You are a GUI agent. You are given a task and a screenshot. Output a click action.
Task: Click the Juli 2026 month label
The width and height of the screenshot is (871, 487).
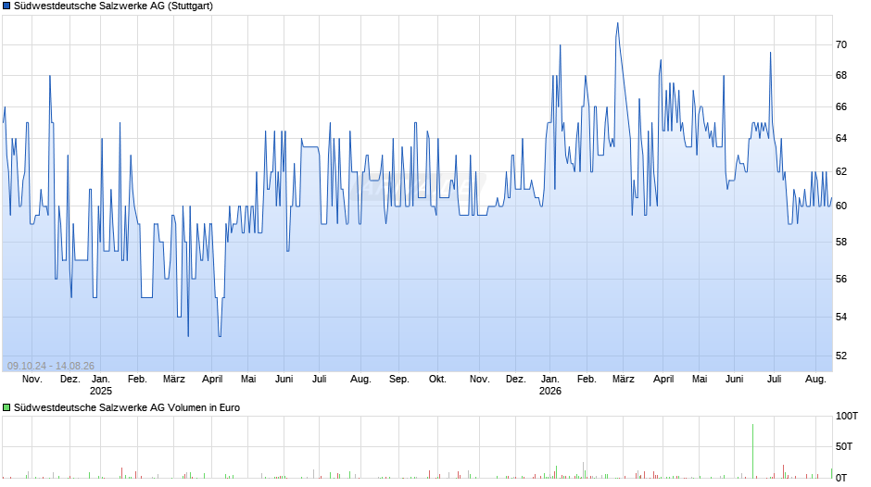(775, 380)
